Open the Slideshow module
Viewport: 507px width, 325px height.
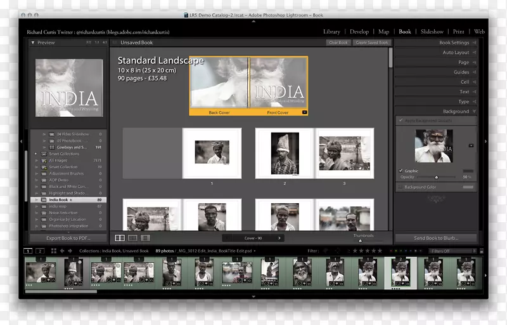pos(432,31)
